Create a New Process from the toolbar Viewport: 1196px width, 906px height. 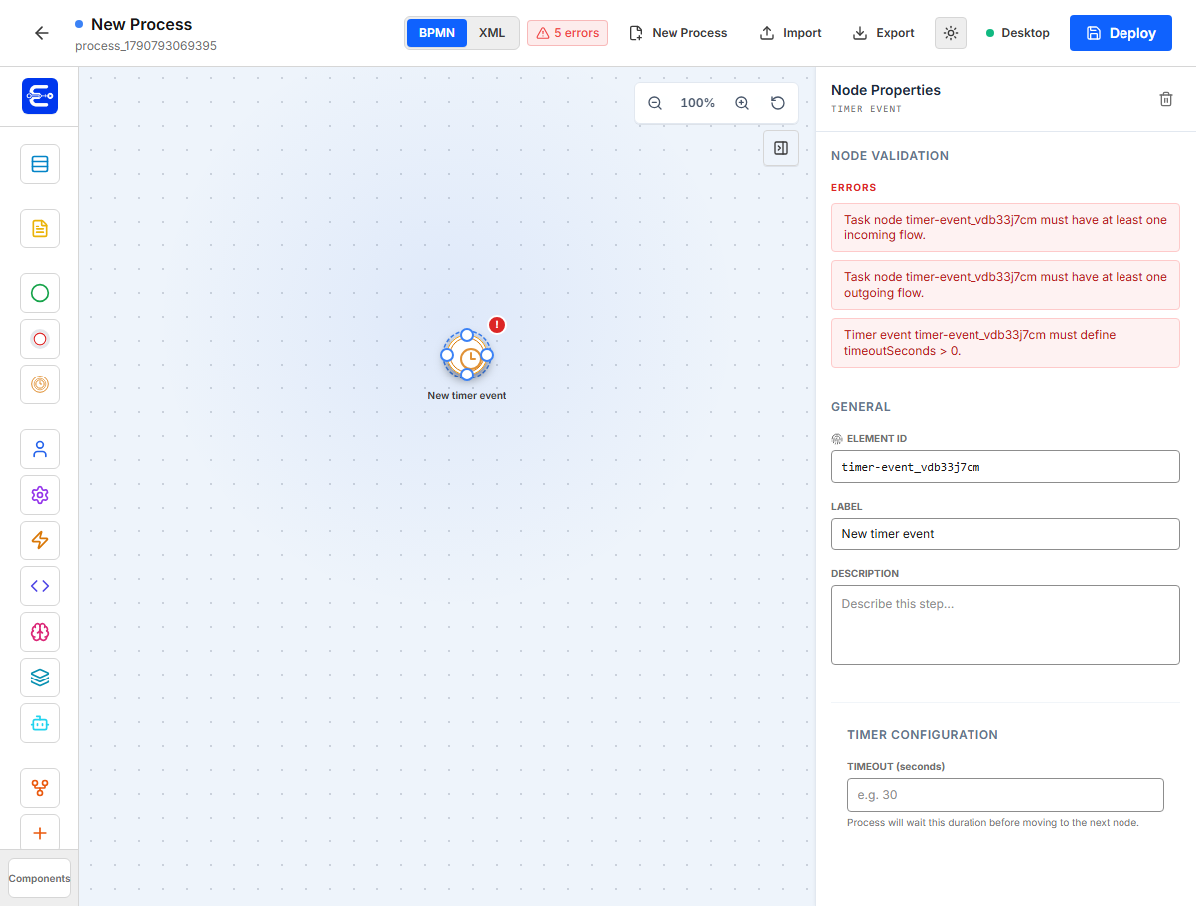point(678,33)
